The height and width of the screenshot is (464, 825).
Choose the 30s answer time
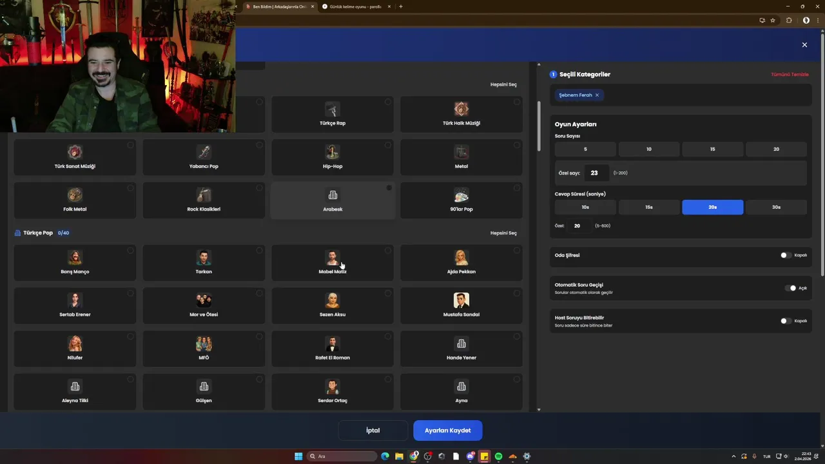coord(776,207)
